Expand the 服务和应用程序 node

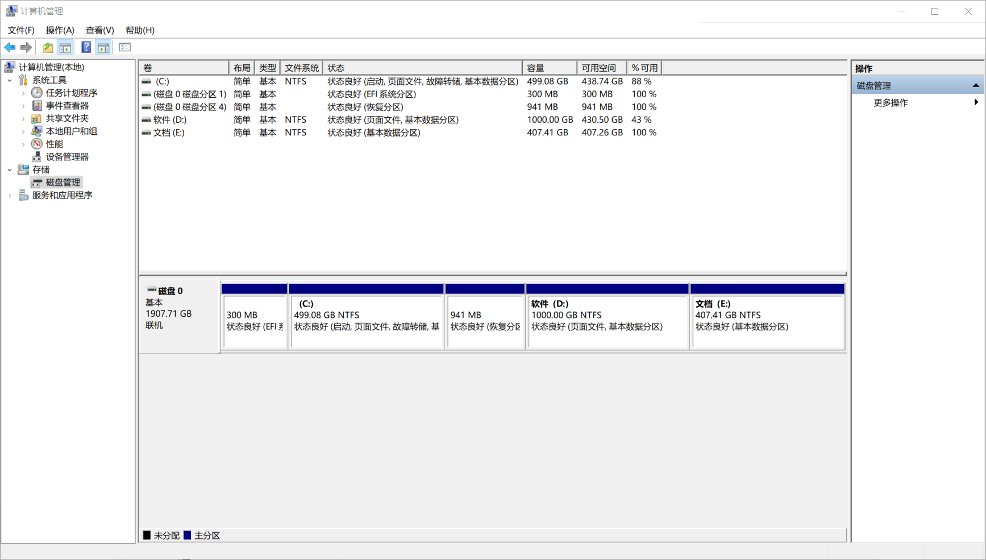tap(10, 195)
